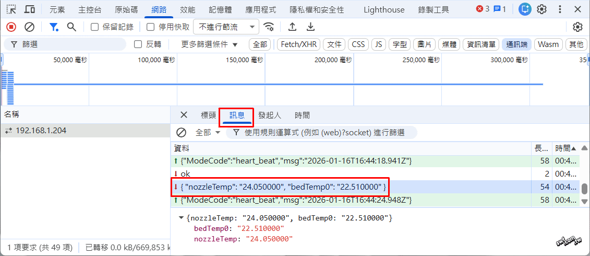
Task: Open the 全部 message type dropdown
Action: [x=207, y=132]
